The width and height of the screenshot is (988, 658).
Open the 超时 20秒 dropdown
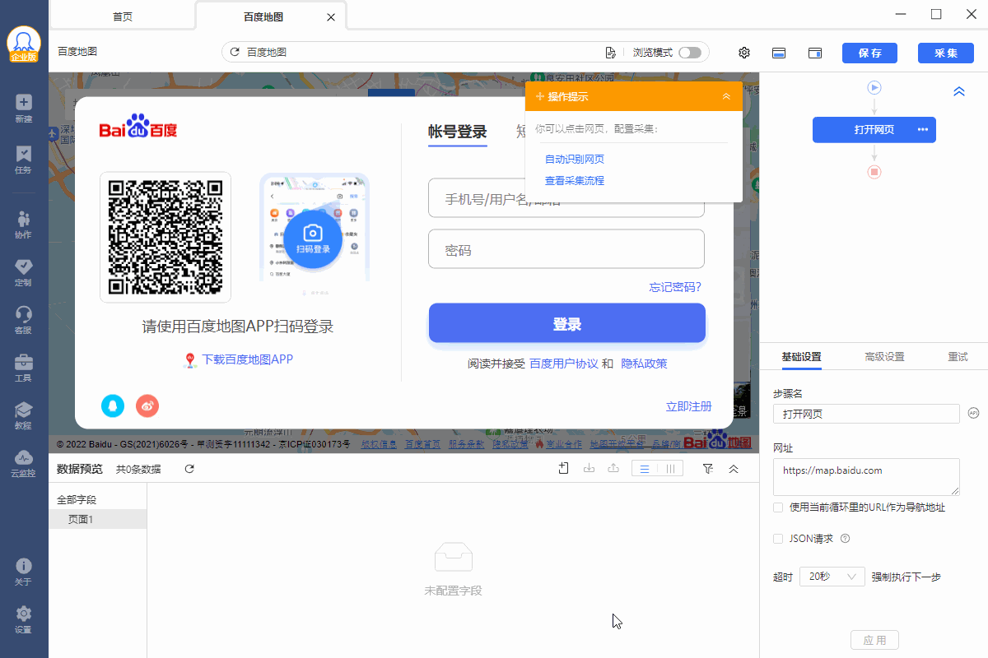[832, 577]
